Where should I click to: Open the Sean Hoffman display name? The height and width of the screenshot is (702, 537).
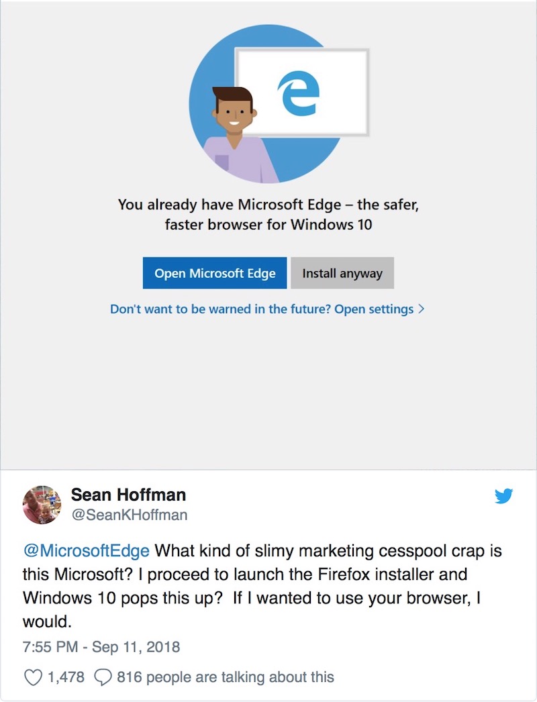[x=128, y=495]
